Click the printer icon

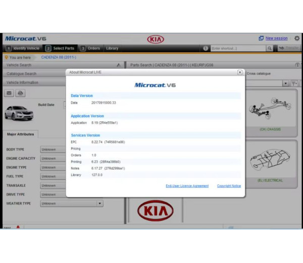[20, 93]
